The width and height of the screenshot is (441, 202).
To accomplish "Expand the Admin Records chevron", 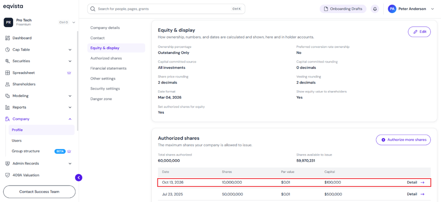I will (70, 163).
